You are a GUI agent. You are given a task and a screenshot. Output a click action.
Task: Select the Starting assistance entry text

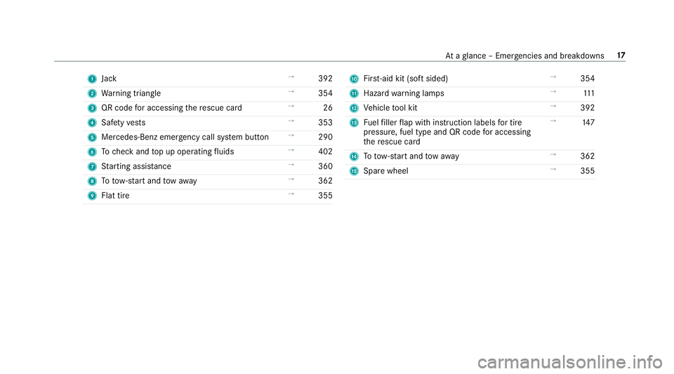[x=136, y=166]
